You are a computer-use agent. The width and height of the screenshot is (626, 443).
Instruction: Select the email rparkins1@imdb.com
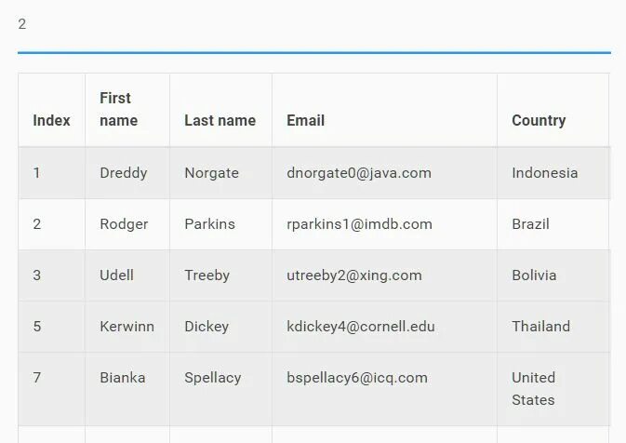coord(359,224)
